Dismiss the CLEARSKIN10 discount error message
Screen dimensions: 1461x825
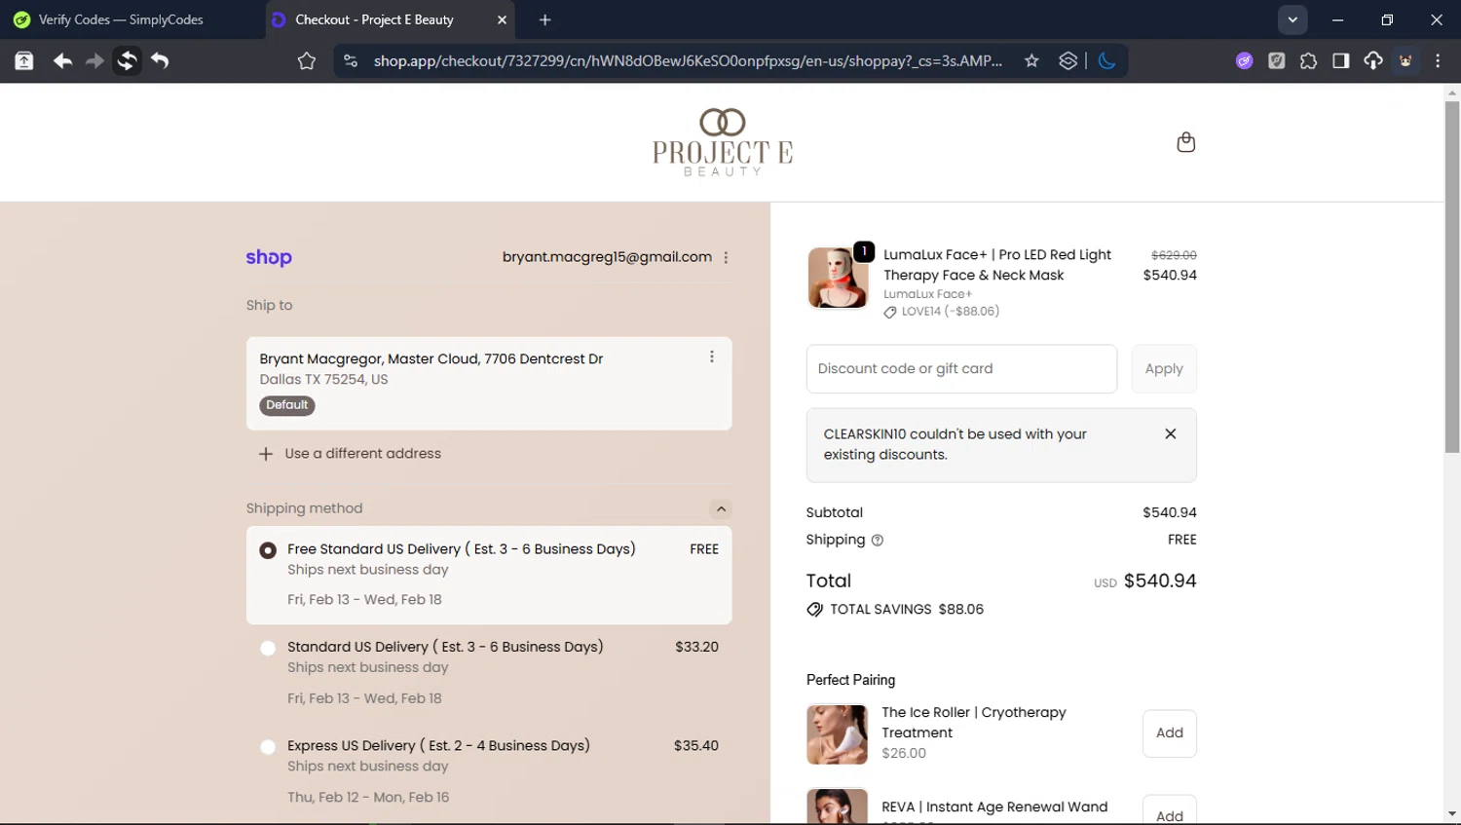[x=1171, y=433]
